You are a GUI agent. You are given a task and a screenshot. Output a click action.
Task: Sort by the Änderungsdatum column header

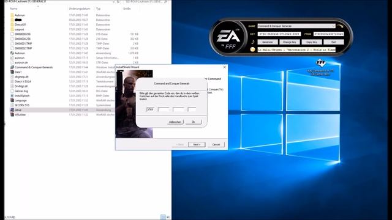click(x=80, y=9)
